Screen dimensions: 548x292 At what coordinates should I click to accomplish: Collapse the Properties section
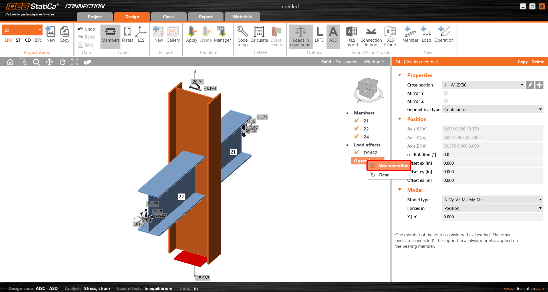coord(400,75)
